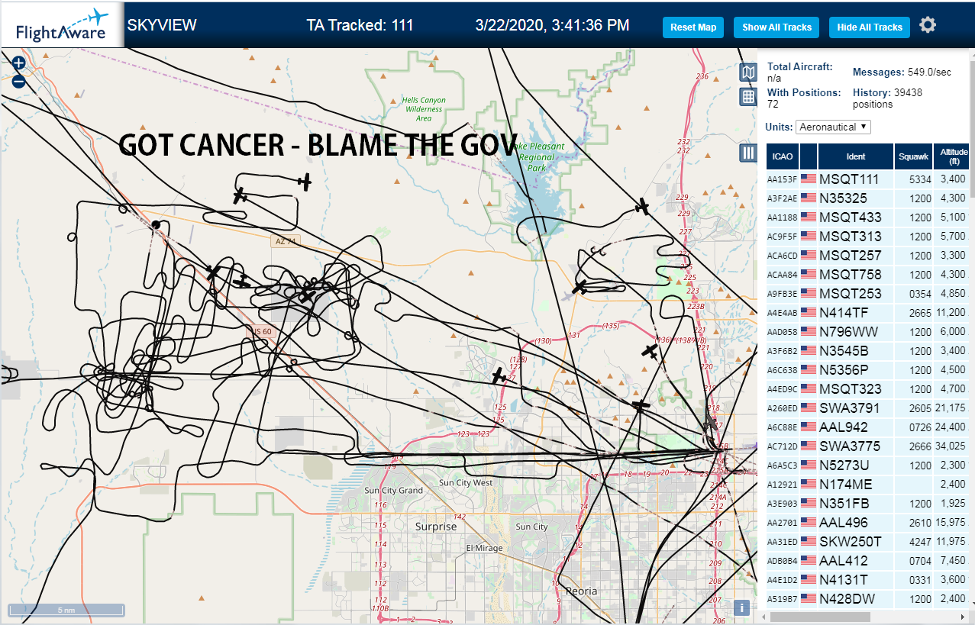The height and width of the screenshot is (625, 975).
Task: Toggle the sidebar columns icon
Action: (748, 153)
